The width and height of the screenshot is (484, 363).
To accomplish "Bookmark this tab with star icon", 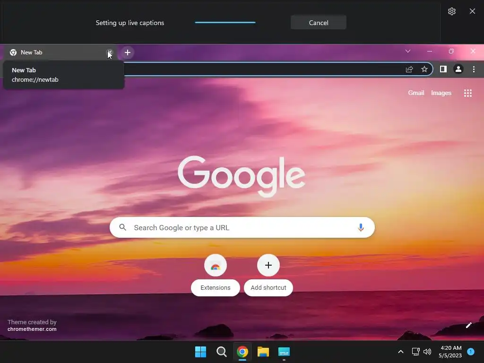I will tap(424, 69).
